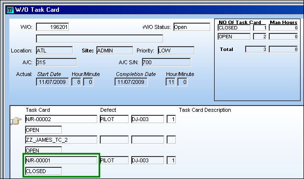Click the Completion Date field 11/07/2009
Screen dimensions: 304x179
click(x=131, y=82)
